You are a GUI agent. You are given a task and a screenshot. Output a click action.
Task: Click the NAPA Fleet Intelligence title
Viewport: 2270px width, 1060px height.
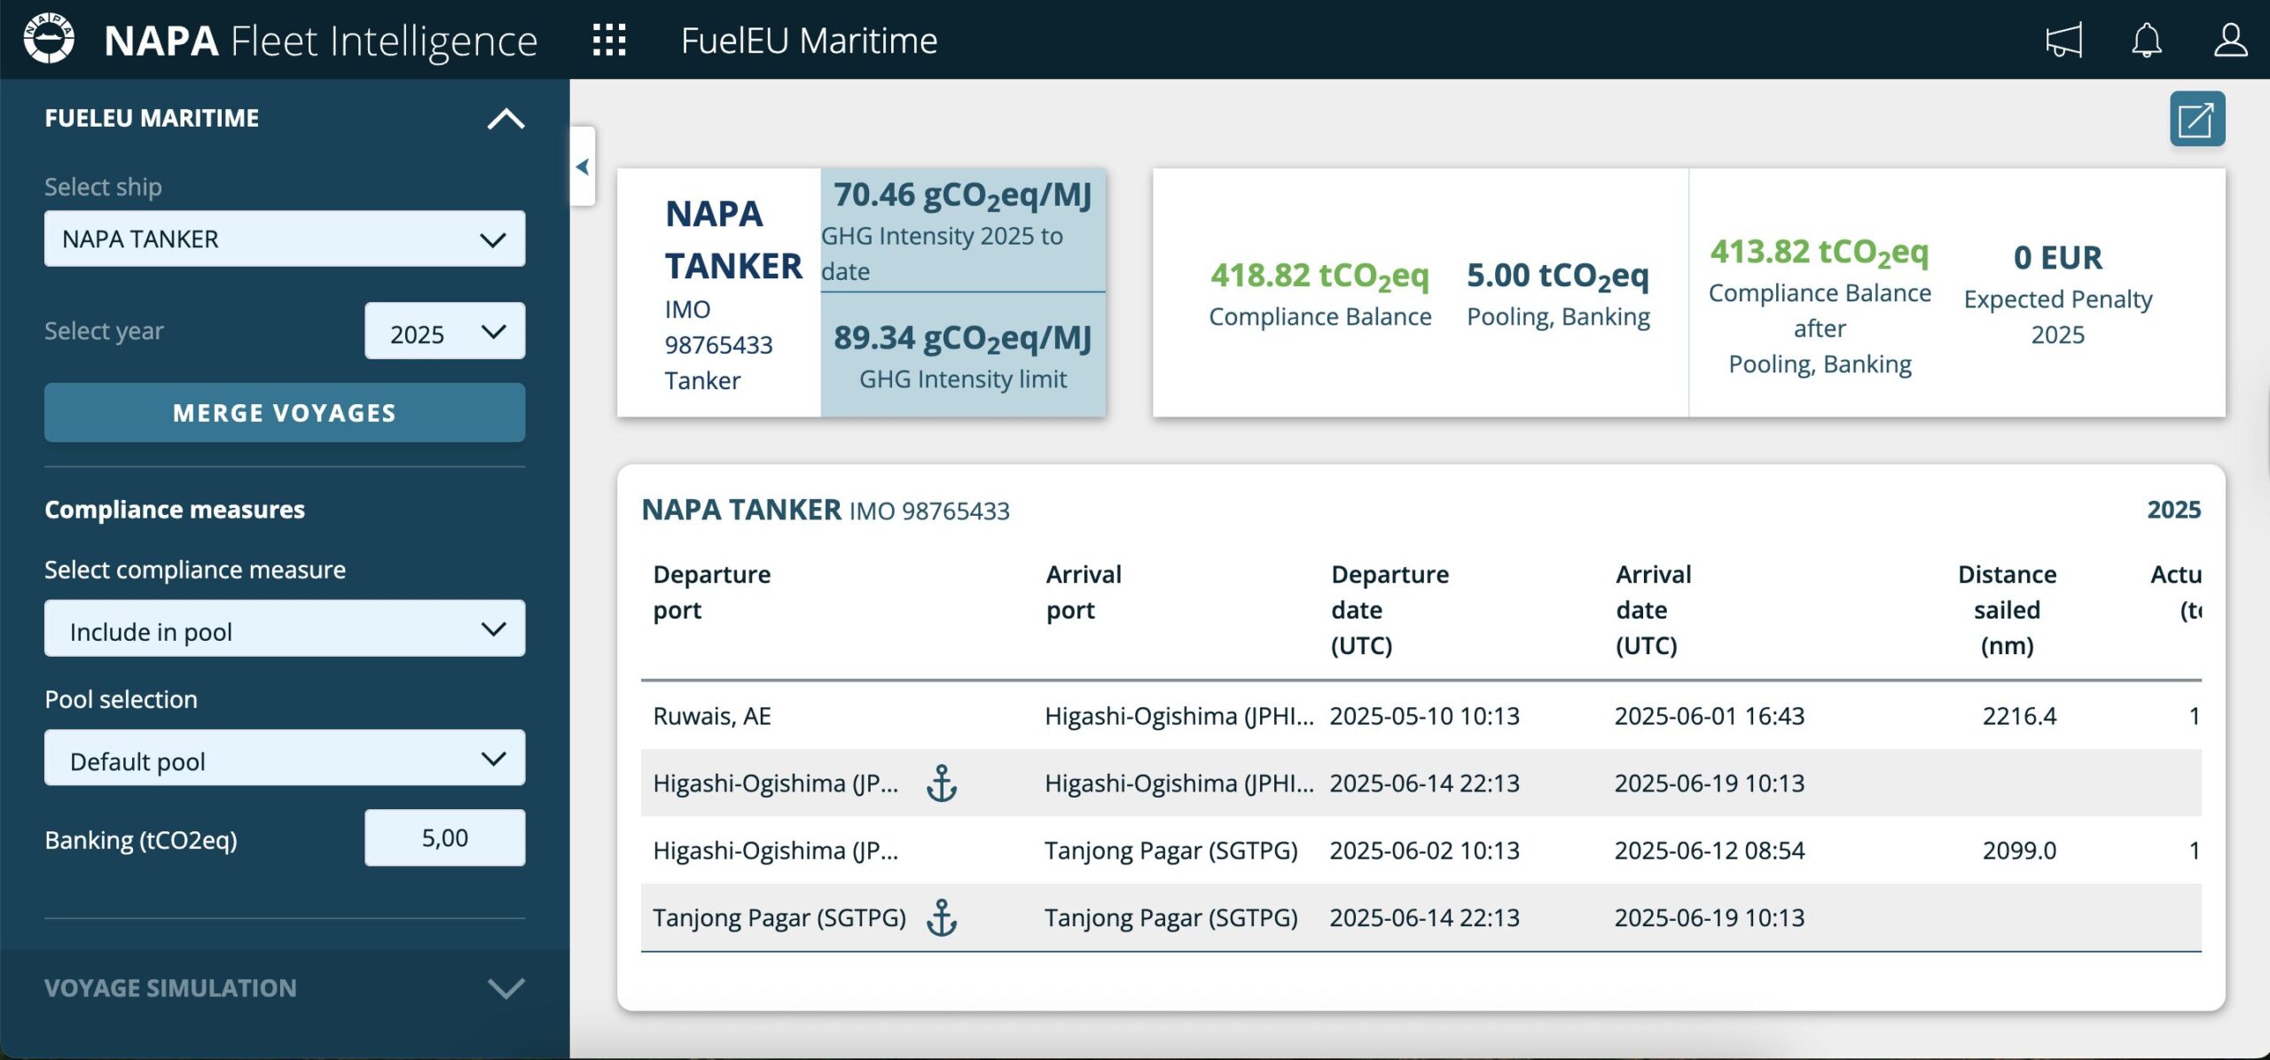tap(321, 41)
